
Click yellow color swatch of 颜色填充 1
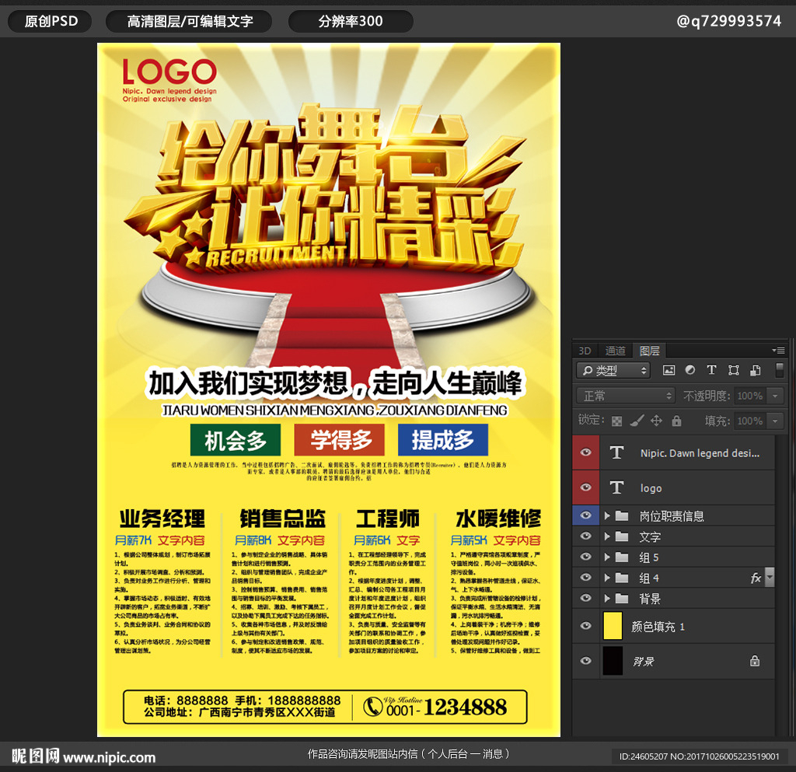pyautogui.click(x=613, y=626)
